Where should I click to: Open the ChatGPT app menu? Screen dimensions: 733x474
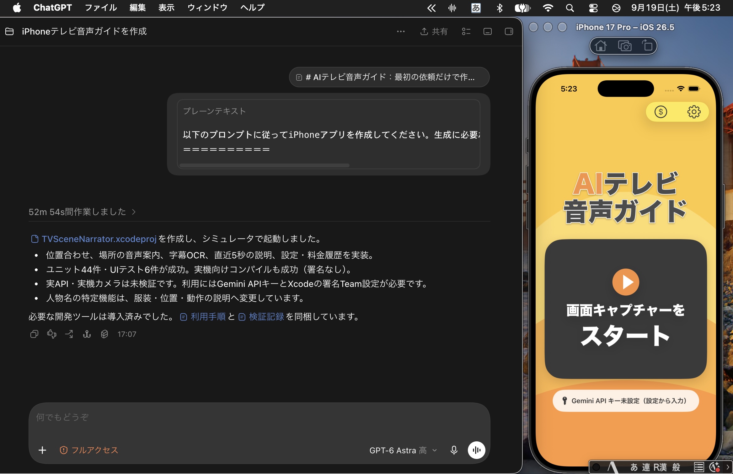pos(53,8)
